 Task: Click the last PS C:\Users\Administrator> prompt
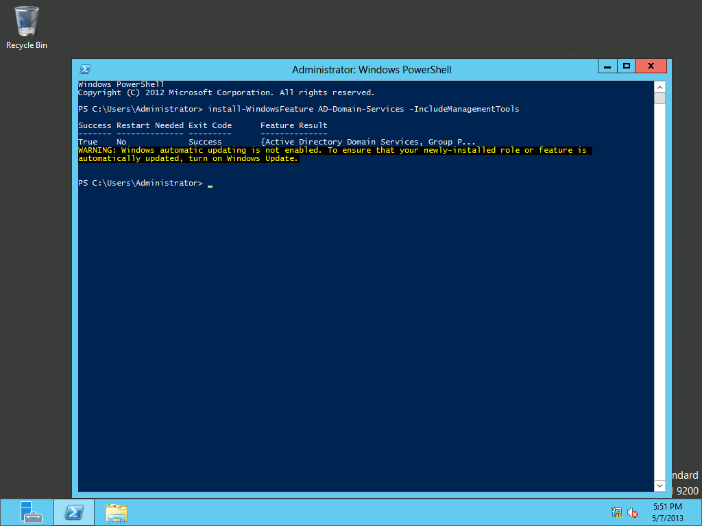(x=140, y=183)
